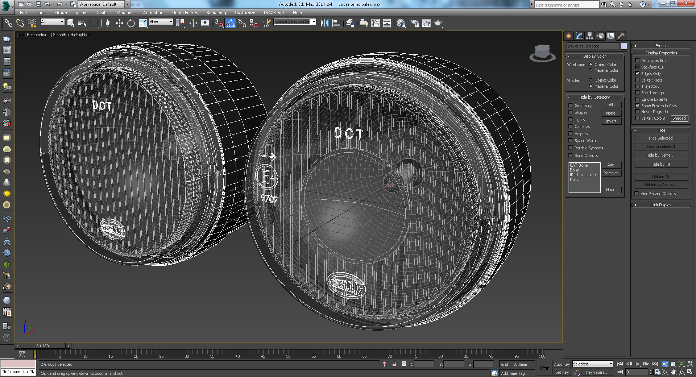The width and height of the screenshot is (696, 377).
Task: Open the key filter Selected dropdown
Action: pyautogui.click(x=593, y=364)
